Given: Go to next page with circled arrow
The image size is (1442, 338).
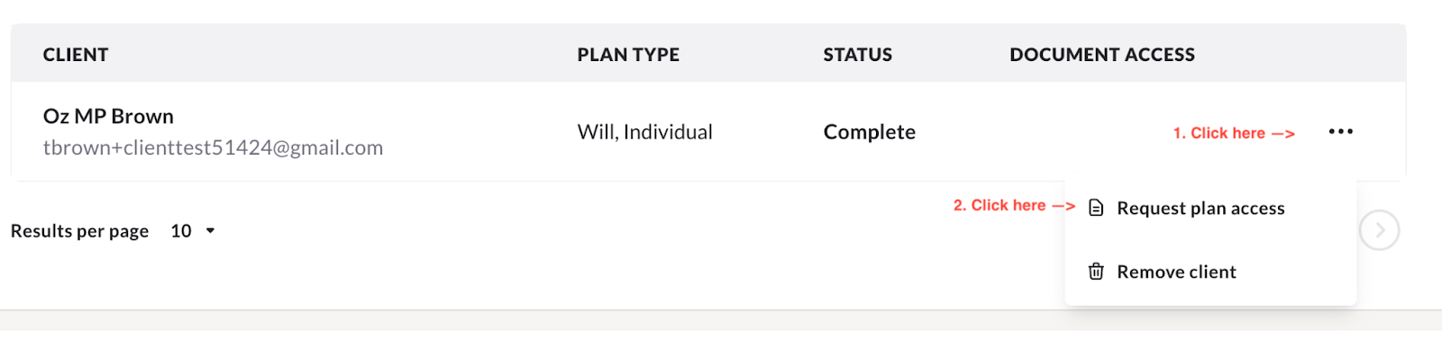Looking at the screenshot, I should click(1380, 231).
